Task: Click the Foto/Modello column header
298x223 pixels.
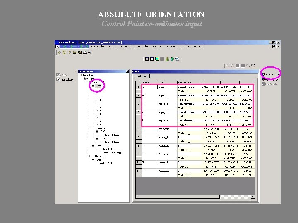Action: pyautogui.click(x=189, y=83)
